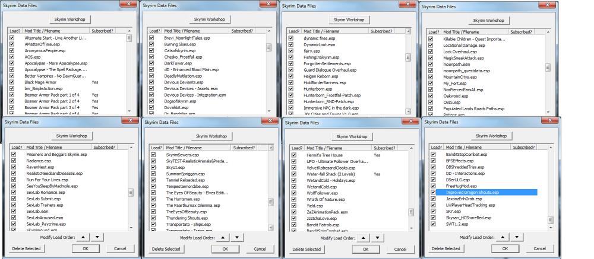Image resolution: width=594 pixels, height=259 pixels.
Task: Toggle DSerULG.esp checkbox
Action: (x=434, y=180)
